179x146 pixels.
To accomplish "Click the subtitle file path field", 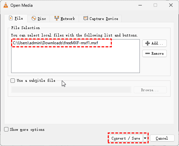I will 71,90.
